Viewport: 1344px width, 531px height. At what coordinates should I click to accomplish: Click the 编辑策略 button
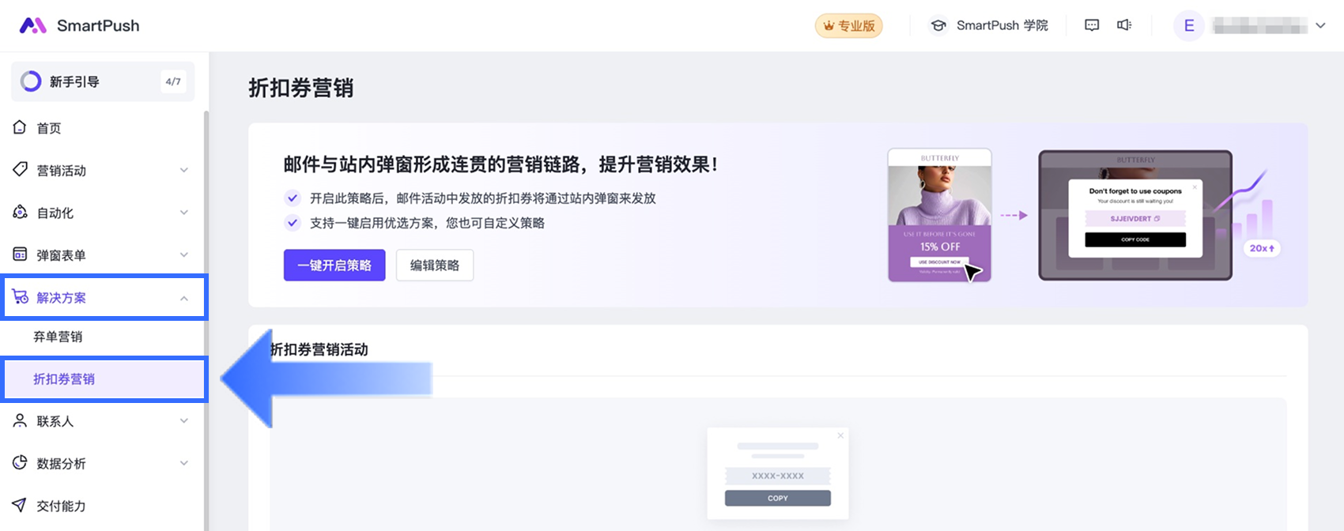tap(435, 265)
